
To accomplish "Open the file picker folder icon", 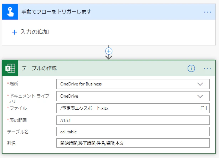I will pos(204,108).
